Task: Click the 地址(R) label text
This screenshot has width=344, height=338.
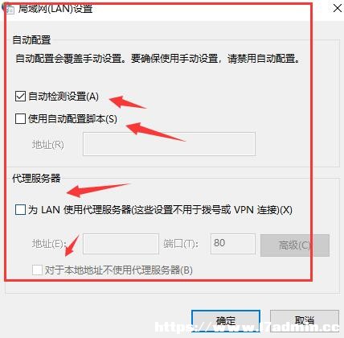Action: point(48,145)
